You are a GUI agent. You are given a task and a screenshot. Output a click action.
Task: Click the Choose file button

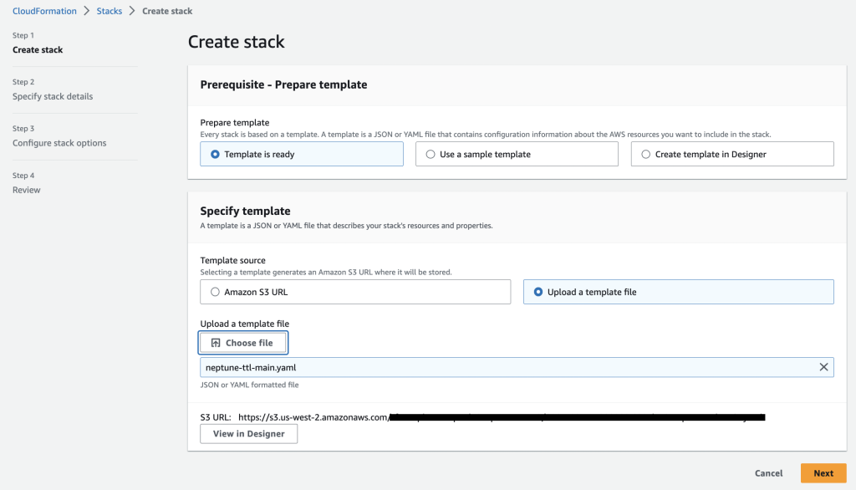pos(243,342)
